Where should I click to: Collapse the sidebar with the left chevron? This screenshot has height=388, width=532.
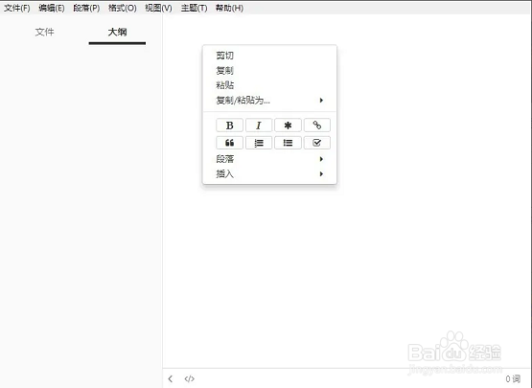(x=171, y=378)
